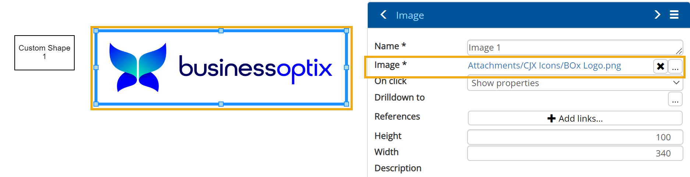Screen dimensions: 690x177
Task: Select the Custom Shape 1 box
Action: [45, 52]
